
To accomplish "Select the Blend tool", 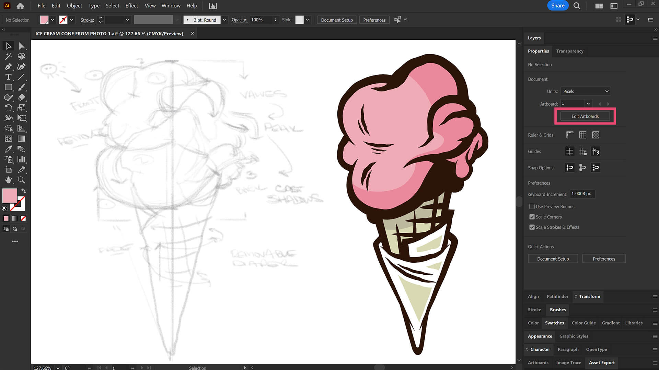I will pyautogui.click(x=21, y=149).
